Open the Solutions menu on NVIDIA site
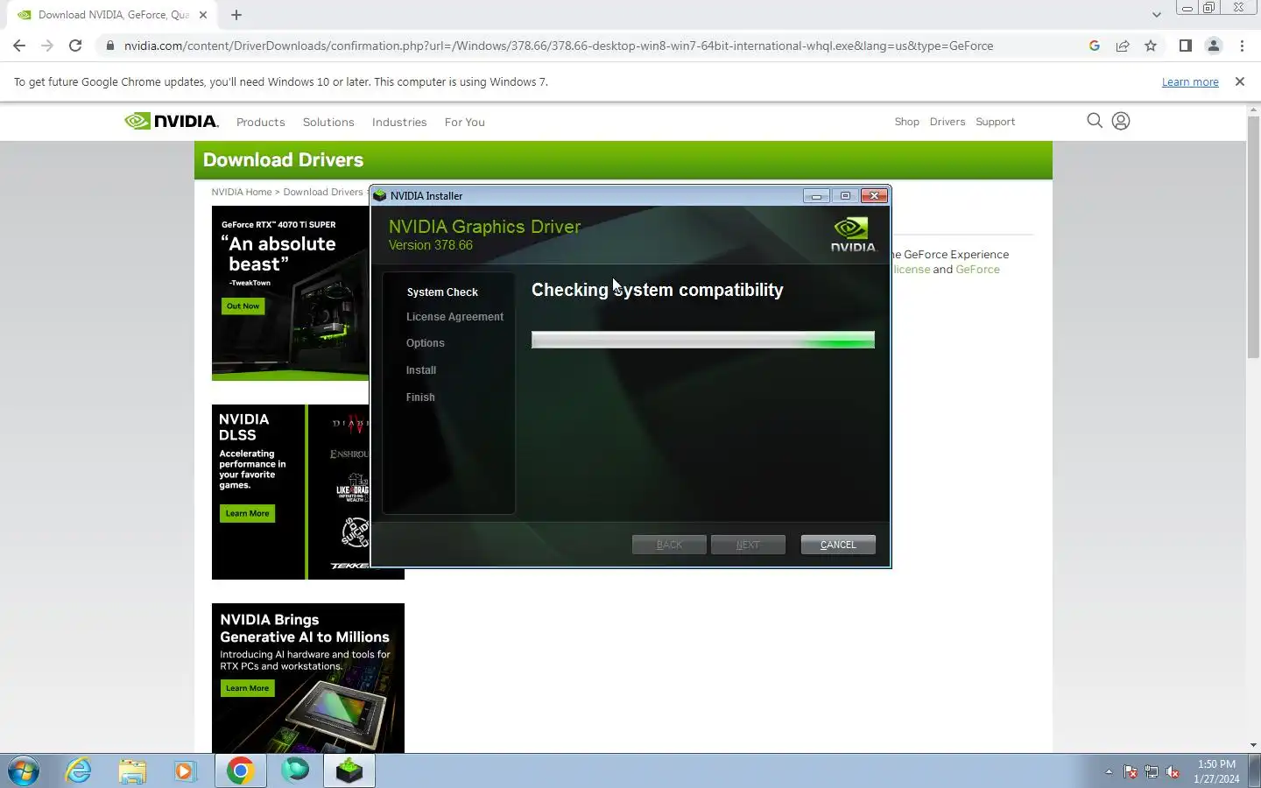 pyautogui.click(x=328, y=122)
